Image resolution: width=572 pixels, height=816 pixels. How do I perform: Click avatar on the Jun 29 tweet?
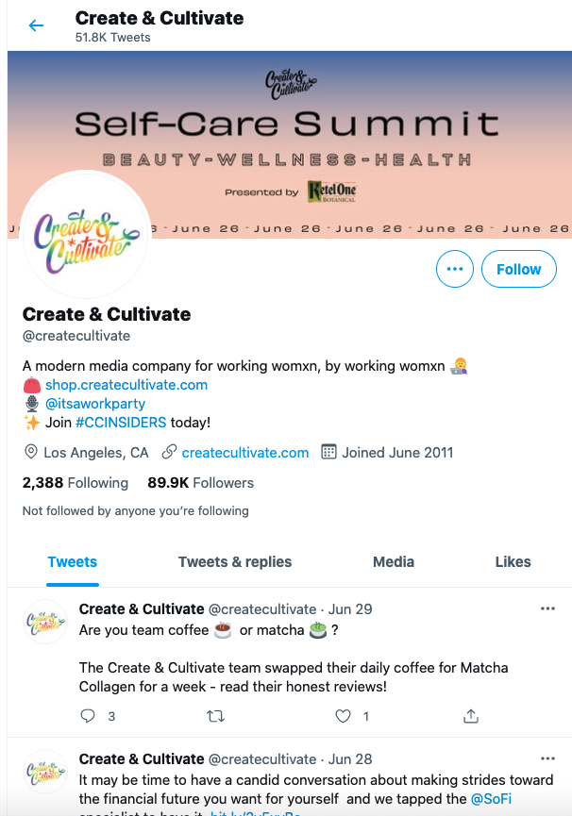(44, 621)
